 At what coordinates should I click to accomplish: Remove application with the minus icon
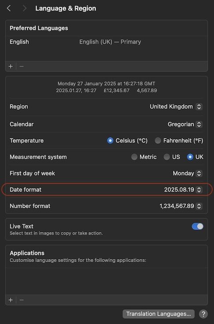22,300
